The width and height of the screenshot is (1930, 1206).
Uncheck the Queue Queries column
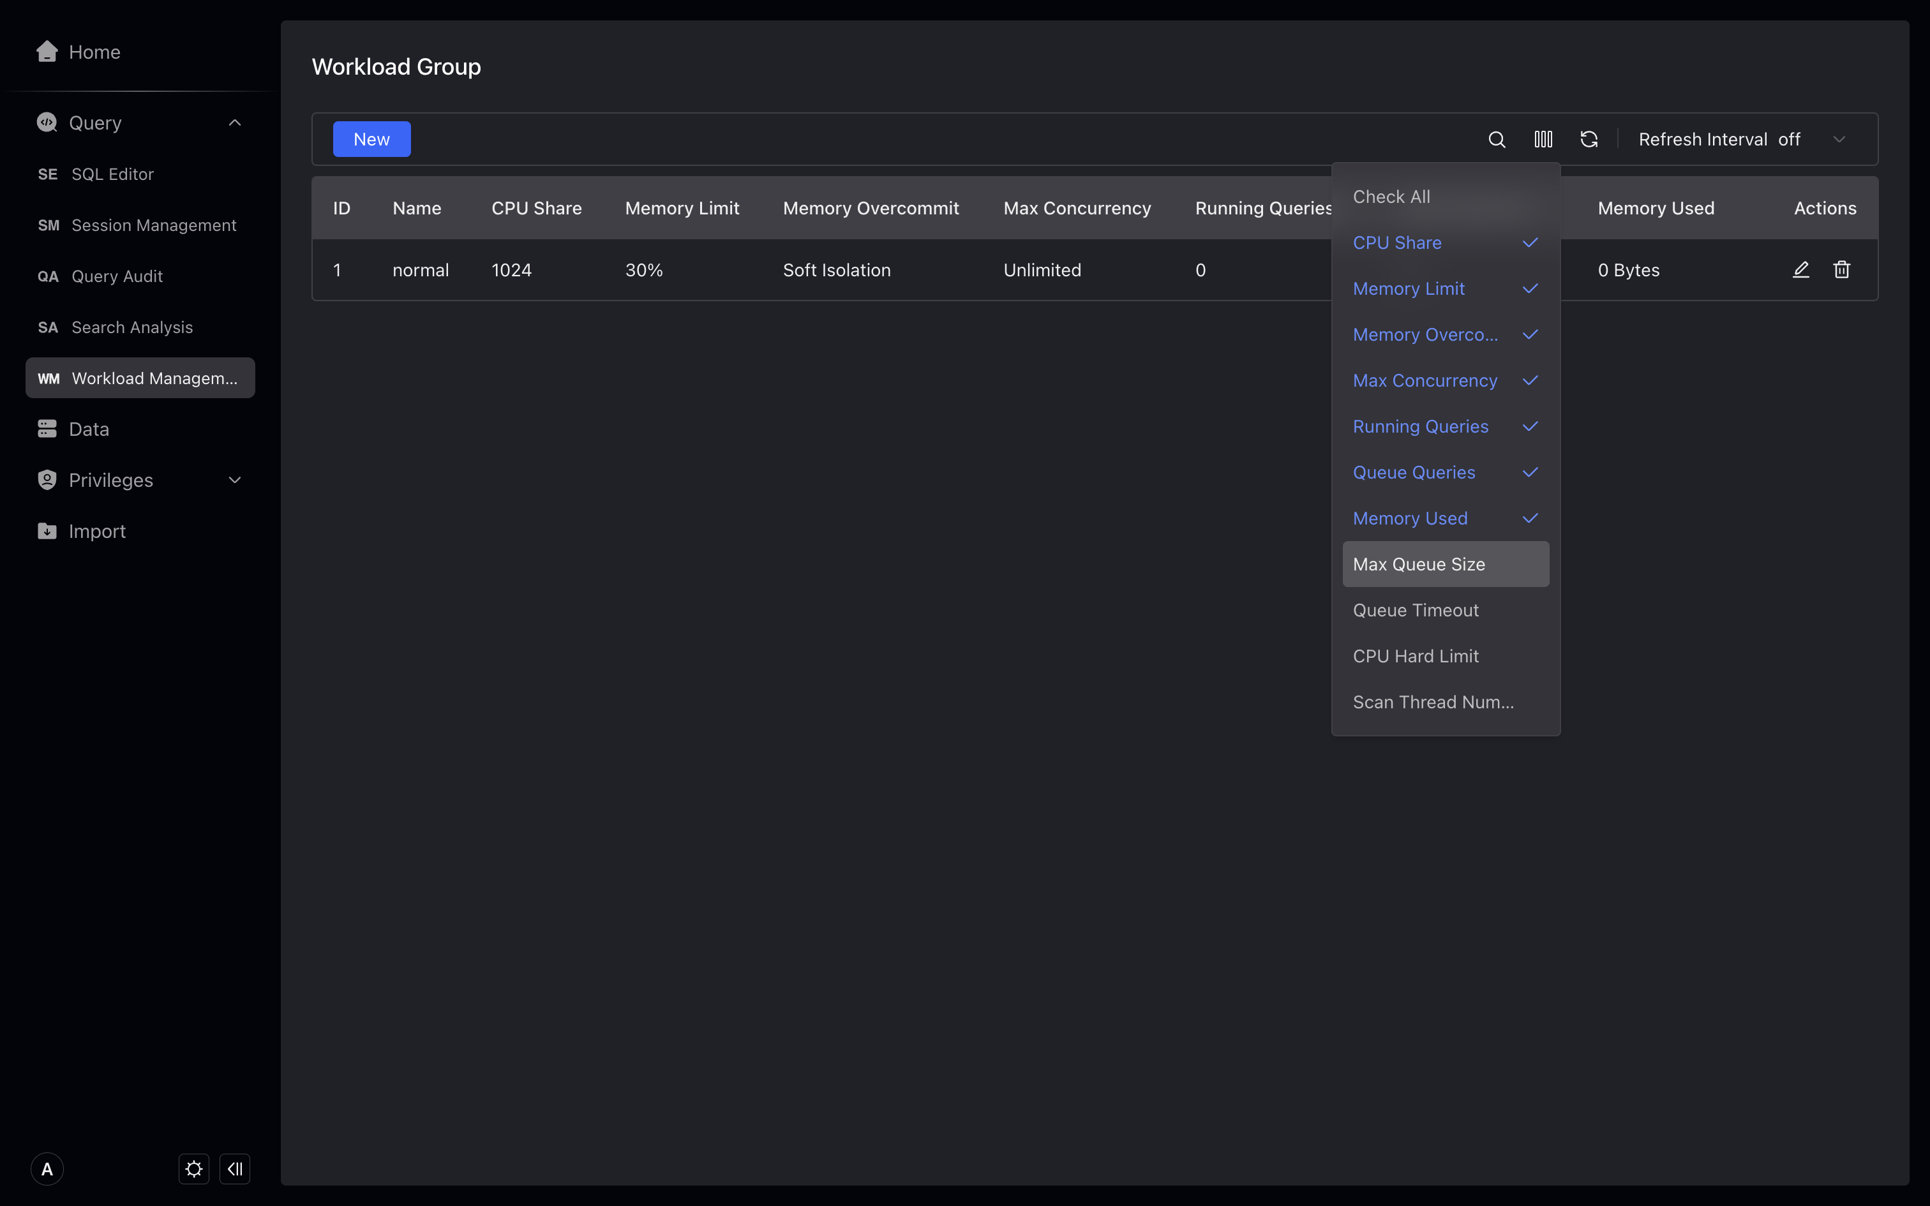point(1446,472)
